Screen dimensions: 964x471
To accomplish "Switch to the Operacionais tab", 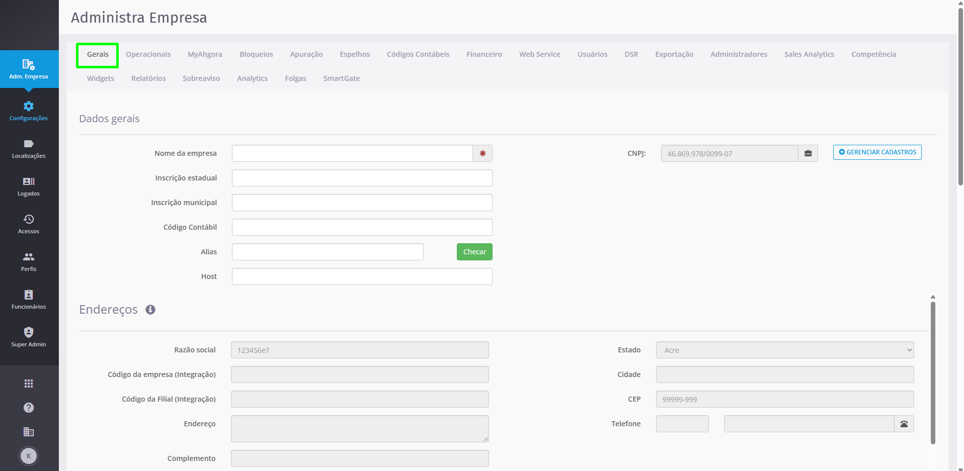I will [x=148, y=54].
